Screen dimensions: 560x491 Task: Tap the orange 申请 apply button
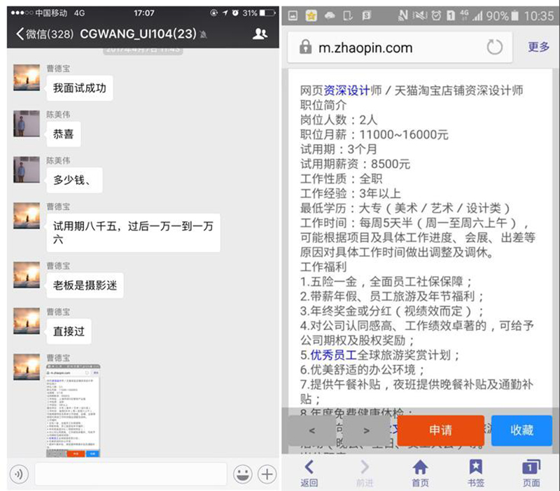[441, 430]
